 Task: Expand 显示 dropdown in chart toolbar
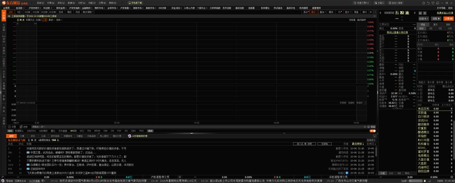(x=348, y=12)
